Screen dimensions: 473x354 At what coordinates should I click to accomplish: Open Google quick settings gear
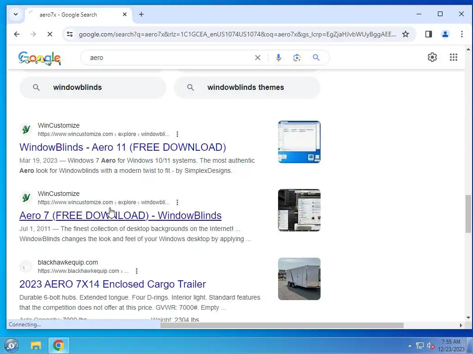point(432,57)
